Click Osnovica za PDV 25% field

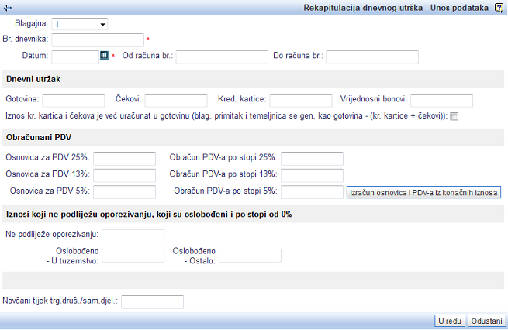[x=124, y=158]
